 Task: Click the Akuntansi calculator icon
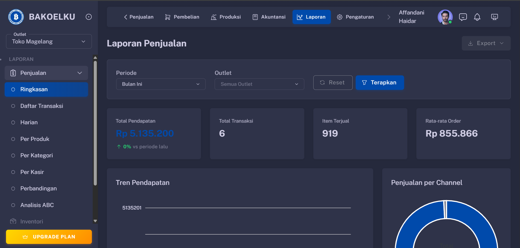(255, 17)
